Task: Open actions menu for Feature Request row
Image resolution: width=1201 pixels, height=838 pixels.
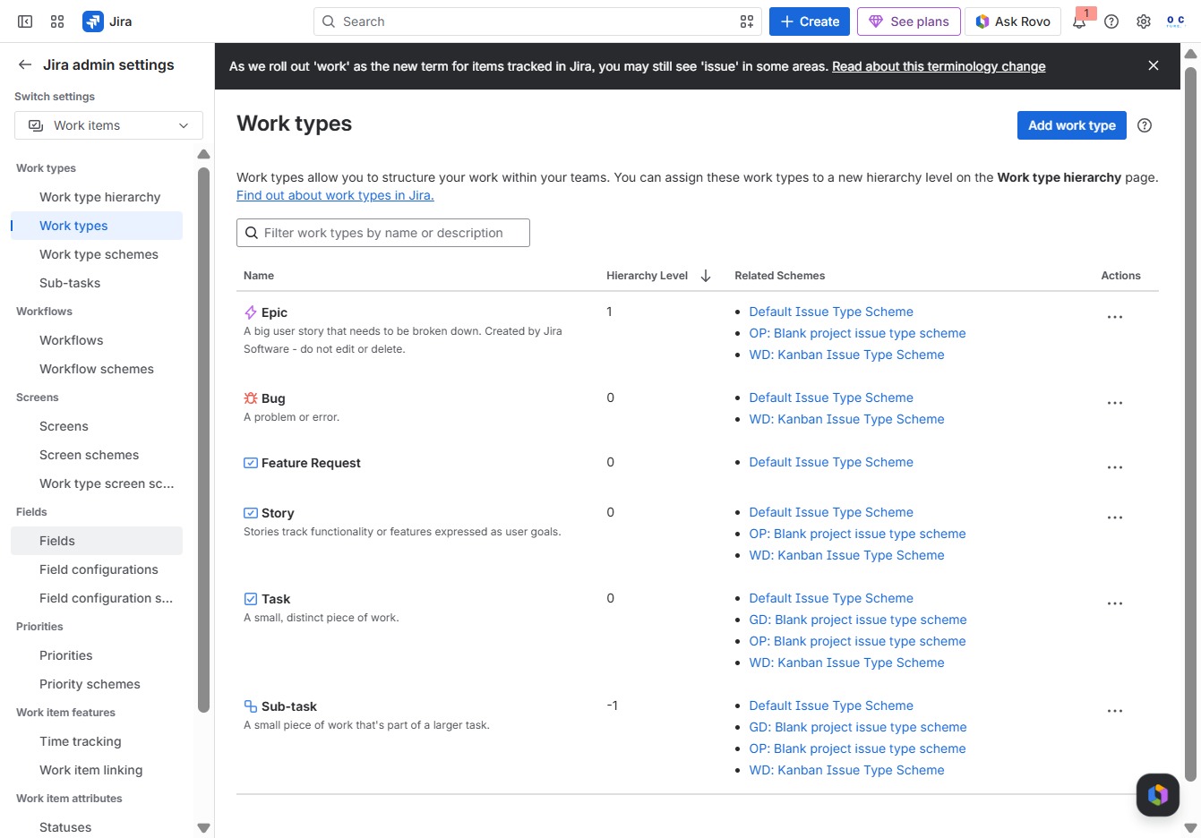Action: [x=1115, y=467]
